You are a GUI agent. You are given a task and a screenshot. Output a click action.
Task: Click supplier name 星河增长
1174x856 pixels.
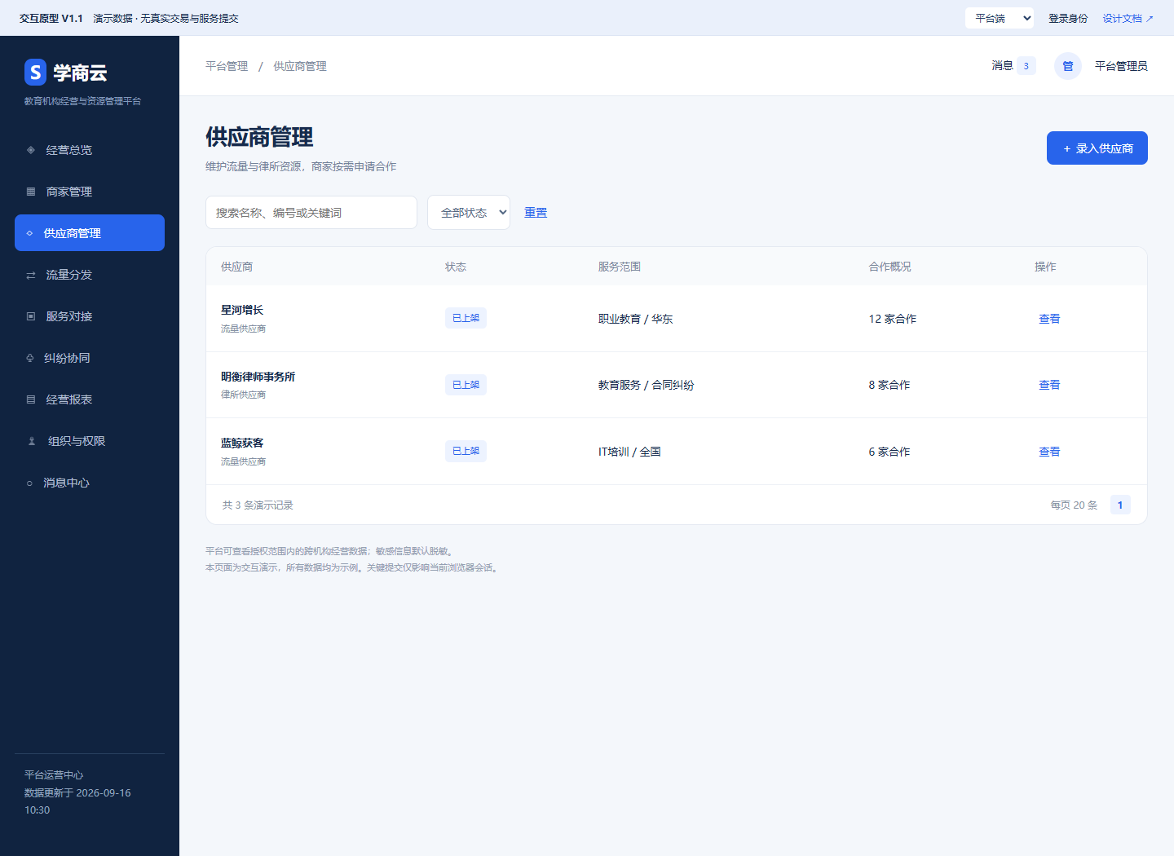click(242, 310)
